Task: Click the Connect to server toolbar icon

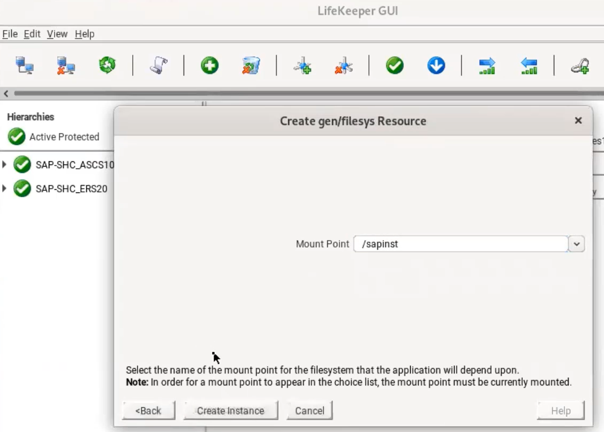Action: tap(24, 65)
